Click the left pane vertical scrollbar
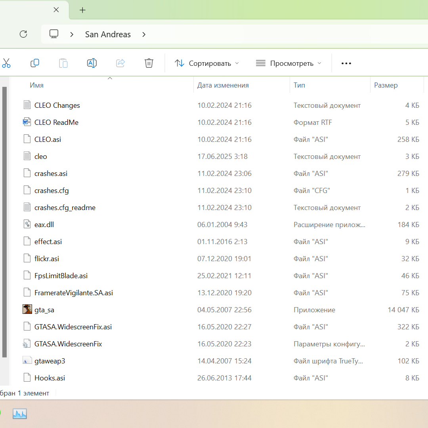Viewport: 428px width, 428px height. (x=4, y=222)
